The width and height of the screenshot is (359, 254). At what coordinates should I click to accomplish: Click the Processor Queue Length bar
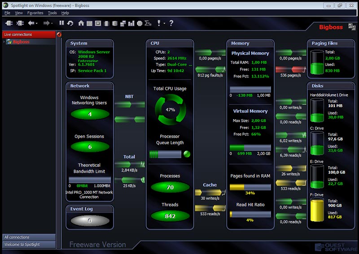tap(165, 154)
